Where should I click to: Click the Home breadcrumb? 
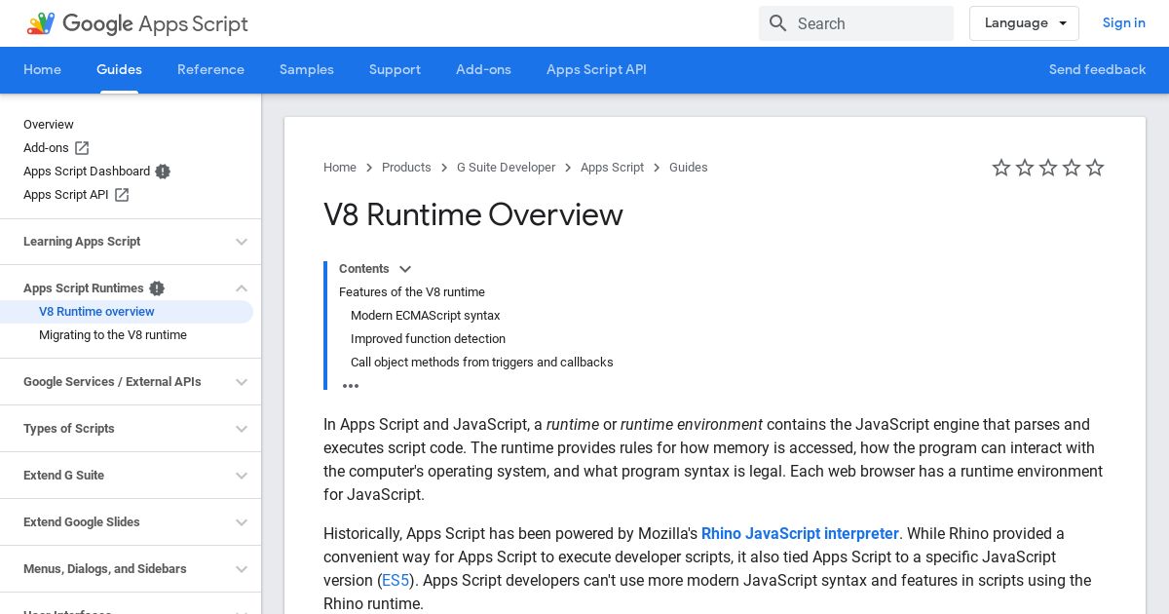340,168
